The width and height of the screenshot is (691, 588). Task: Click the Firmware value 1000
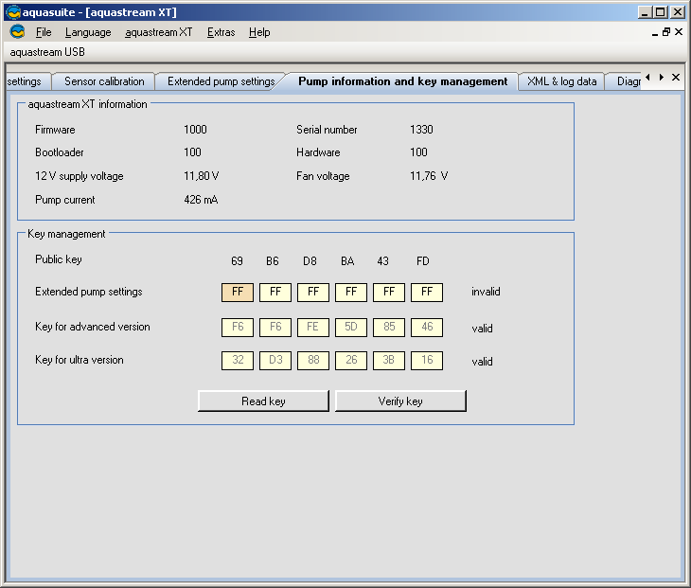pyautogui.click(x=195, y=130)
